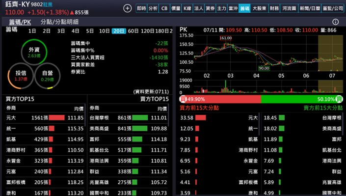
Task: Switch to 分點/分點明細 sub-tab
Action: (x=59, y=22)
